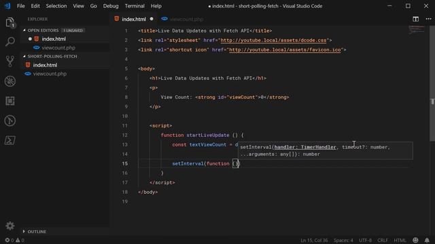Open the View menu
435x244 pixels.
point(79,6)
